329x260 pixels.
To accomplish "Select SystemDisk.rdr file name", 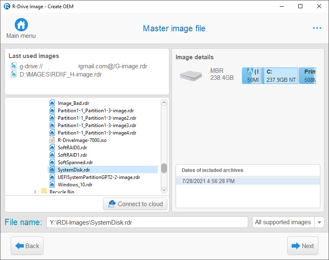I will pos(74,170).
